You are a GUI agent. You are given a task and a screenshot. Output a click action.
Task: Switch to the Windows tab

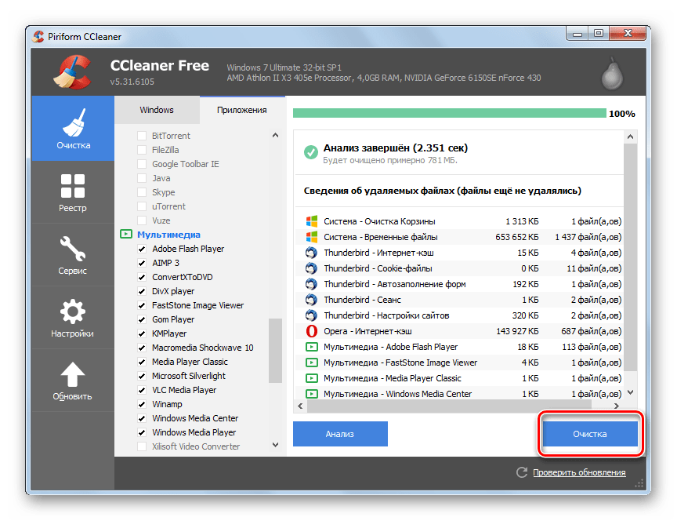(157, 110)
